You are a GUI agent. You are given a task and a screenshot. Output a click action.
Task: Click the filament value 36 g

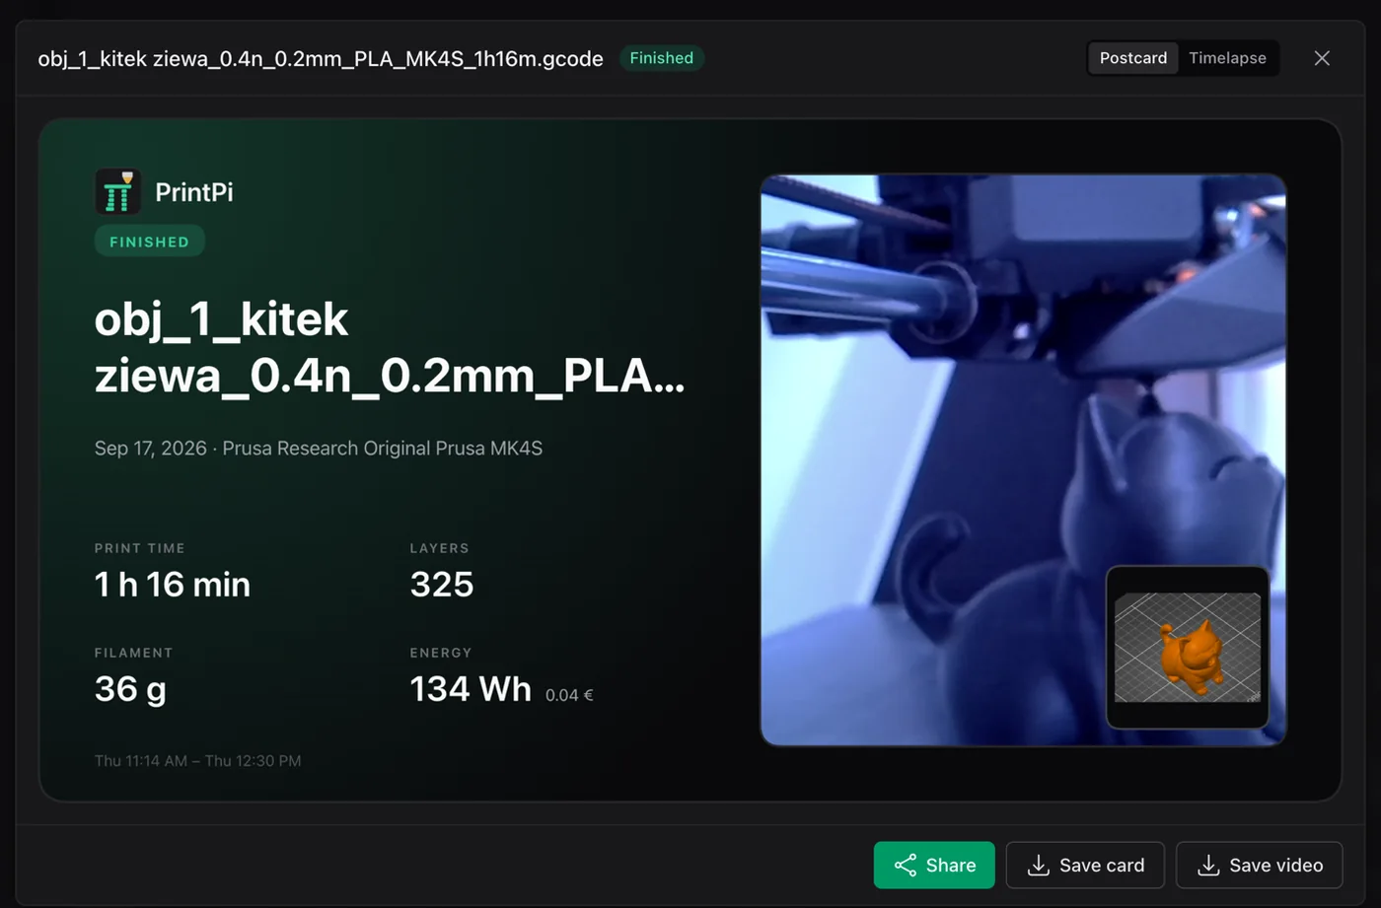point(130,689)
